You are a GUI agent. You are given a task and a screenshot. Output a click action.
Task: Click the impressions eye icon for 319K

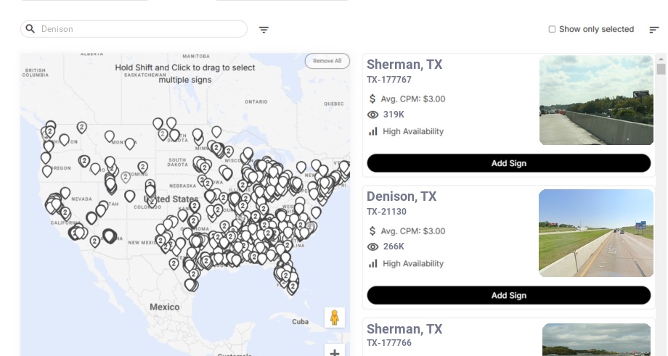point(373,115)
